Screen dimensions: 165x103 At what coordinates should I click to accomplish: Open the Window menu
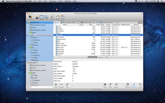click(68, 1)
